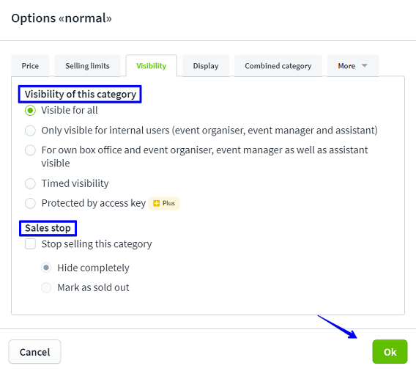The height and width of the screenshot is (371, 416).
Task: Select Only visible for internal users option
Action: [x=30, y=131]
